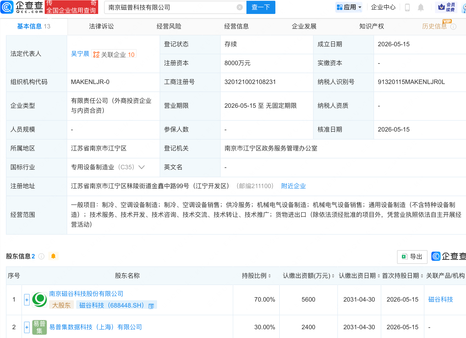This screenshot has width=466, height=338.
Task: Click subscribed amount 2400
Action: [x=308, y=327]
